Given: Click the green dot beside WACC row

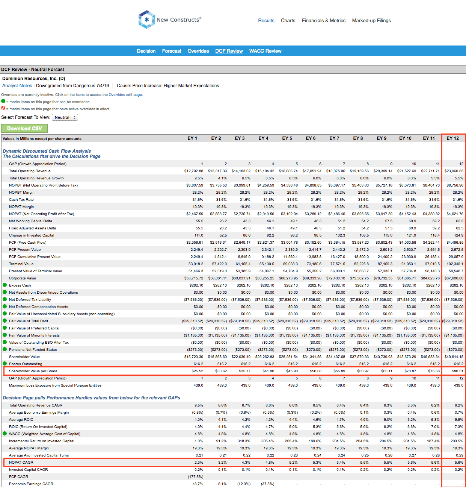Looking at the screenshot, I should pyautogui.click(x=5, y=434).
